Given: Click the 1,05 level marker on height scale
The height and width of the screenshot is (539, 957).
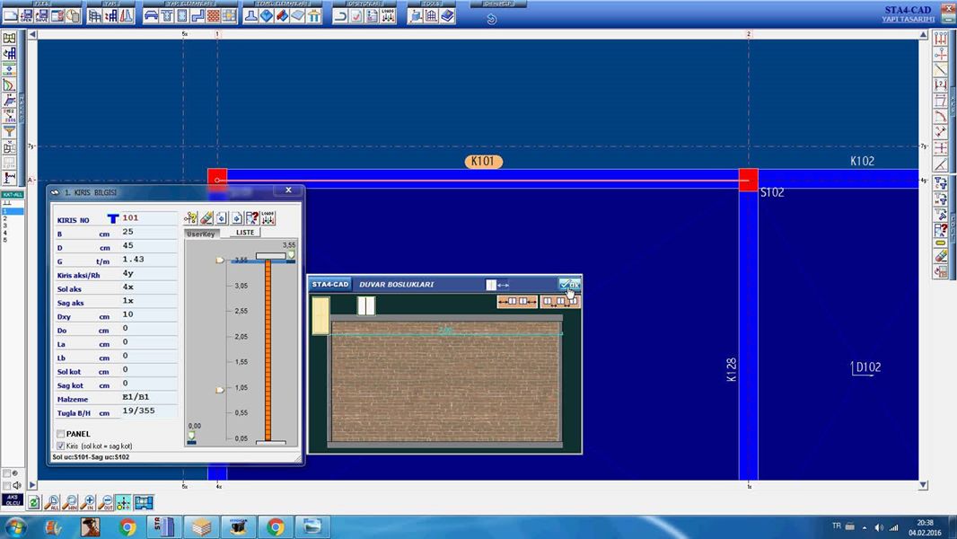Looking at the screenshot, I should coord(241,387).
